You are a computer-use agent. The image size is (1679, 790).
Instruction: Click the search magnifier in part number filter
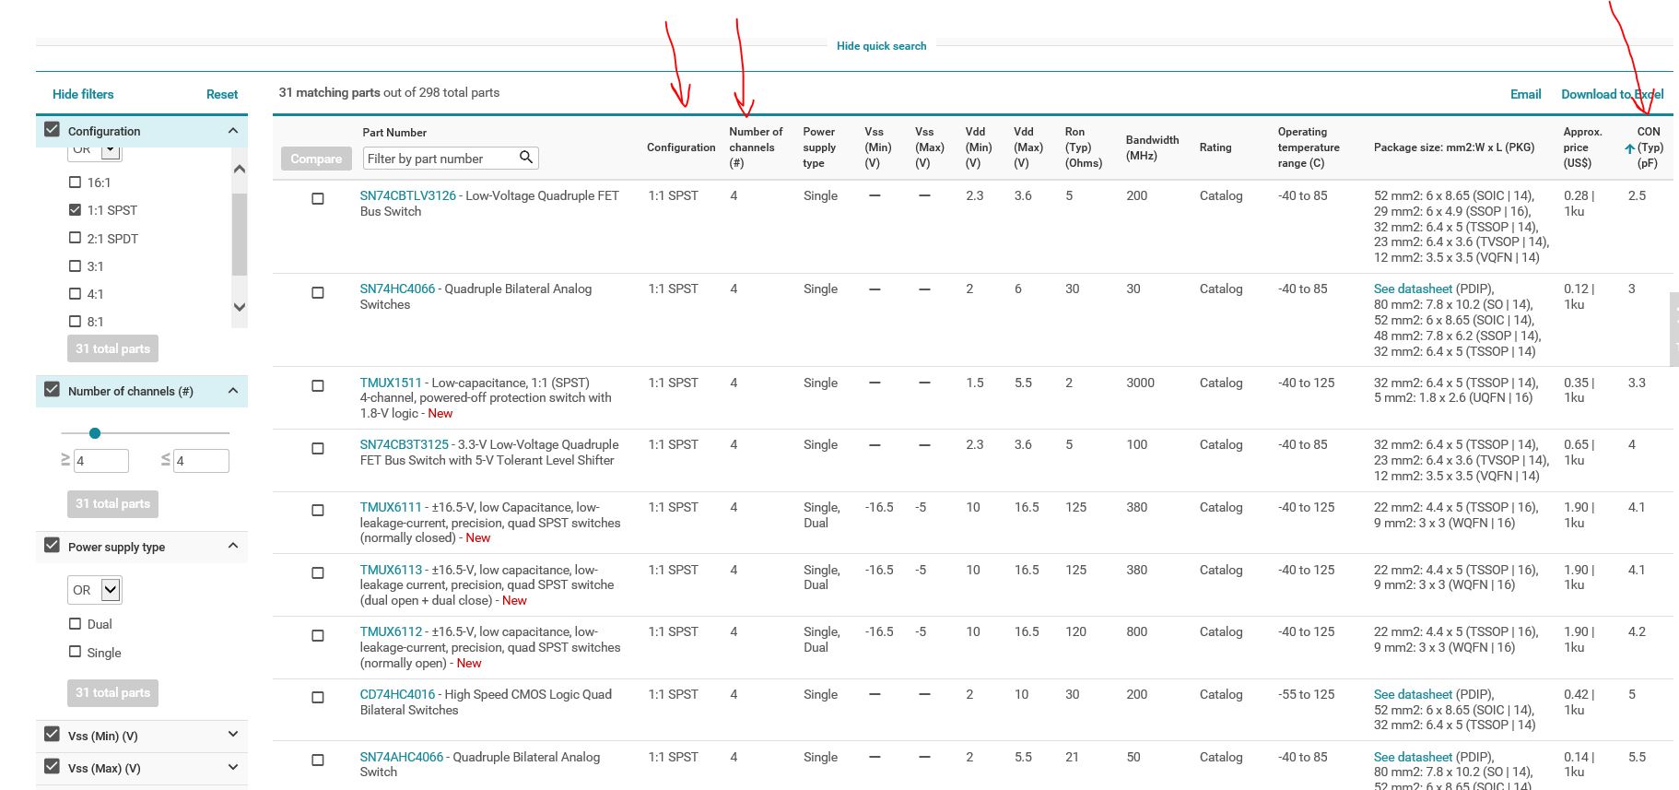point(526,158)
